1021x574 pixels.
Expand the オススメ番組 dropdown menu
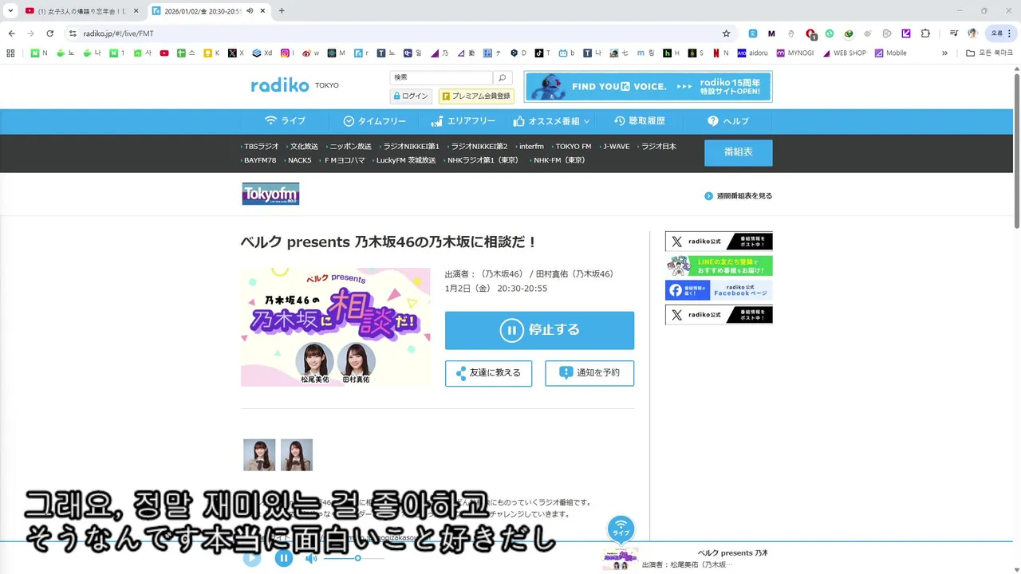(x=552, y=121)
